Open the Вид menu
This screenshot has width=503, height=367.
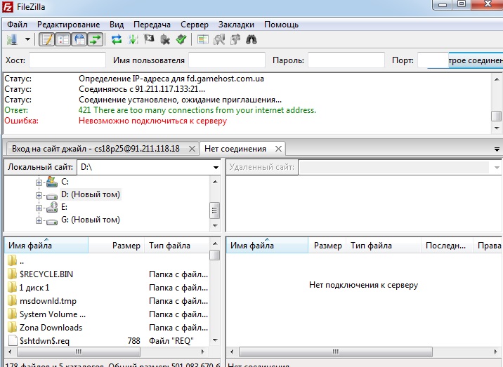pyautogui.click(x=117, y=25)
